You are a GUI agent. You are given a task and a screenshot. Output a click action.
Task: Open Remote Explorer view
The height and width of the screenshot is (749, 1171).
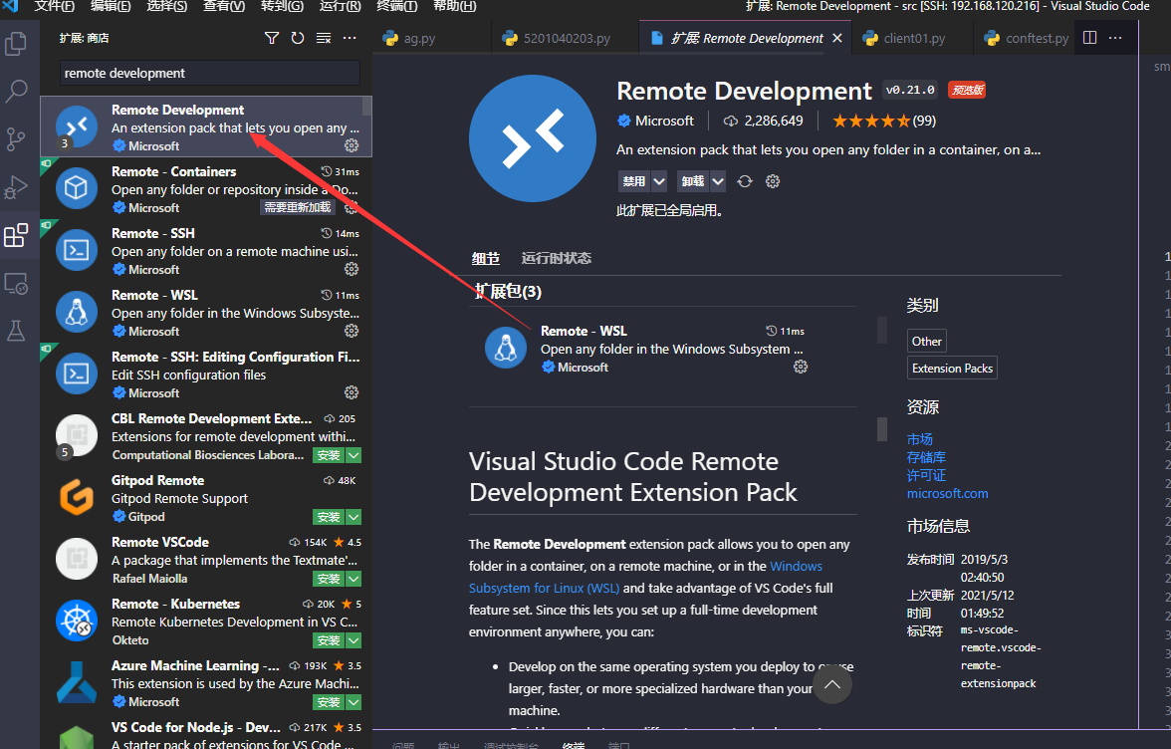tap(16, 284)
